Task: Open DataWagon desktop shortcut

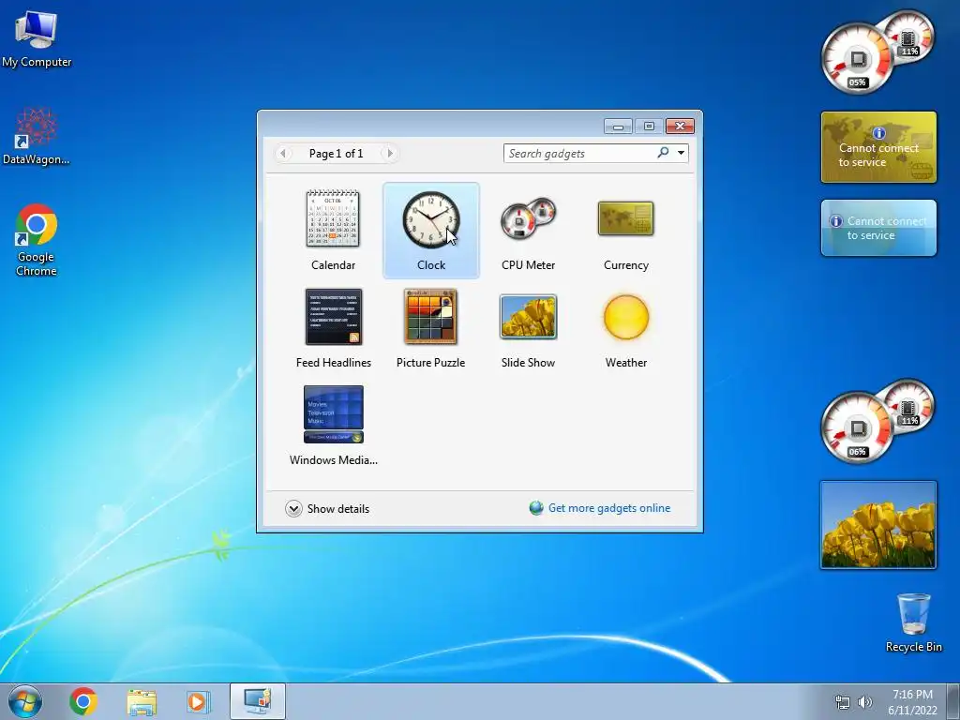Action: pos(37,136)
